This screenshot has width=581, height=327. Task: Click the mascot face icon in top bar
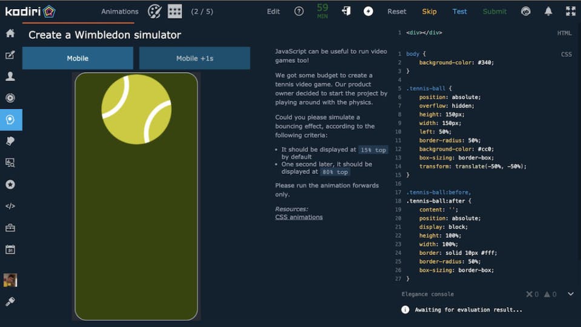coord(525,11)
